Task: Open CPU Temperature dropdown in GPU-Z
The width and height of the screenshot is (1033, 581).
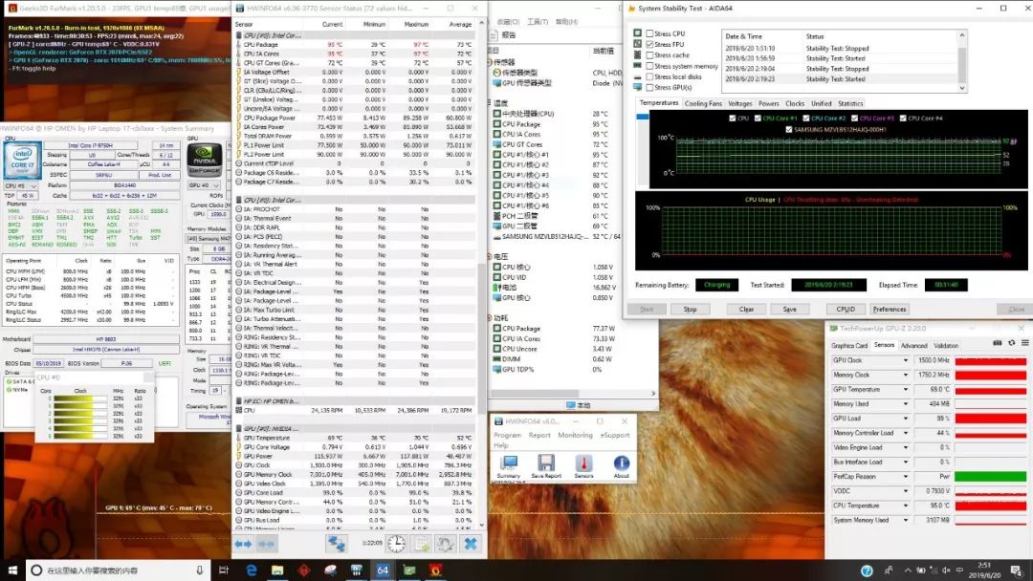Action: click(905, 506)
